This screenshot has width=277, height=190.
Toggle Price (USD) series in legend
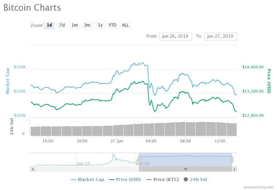(125, 179)
